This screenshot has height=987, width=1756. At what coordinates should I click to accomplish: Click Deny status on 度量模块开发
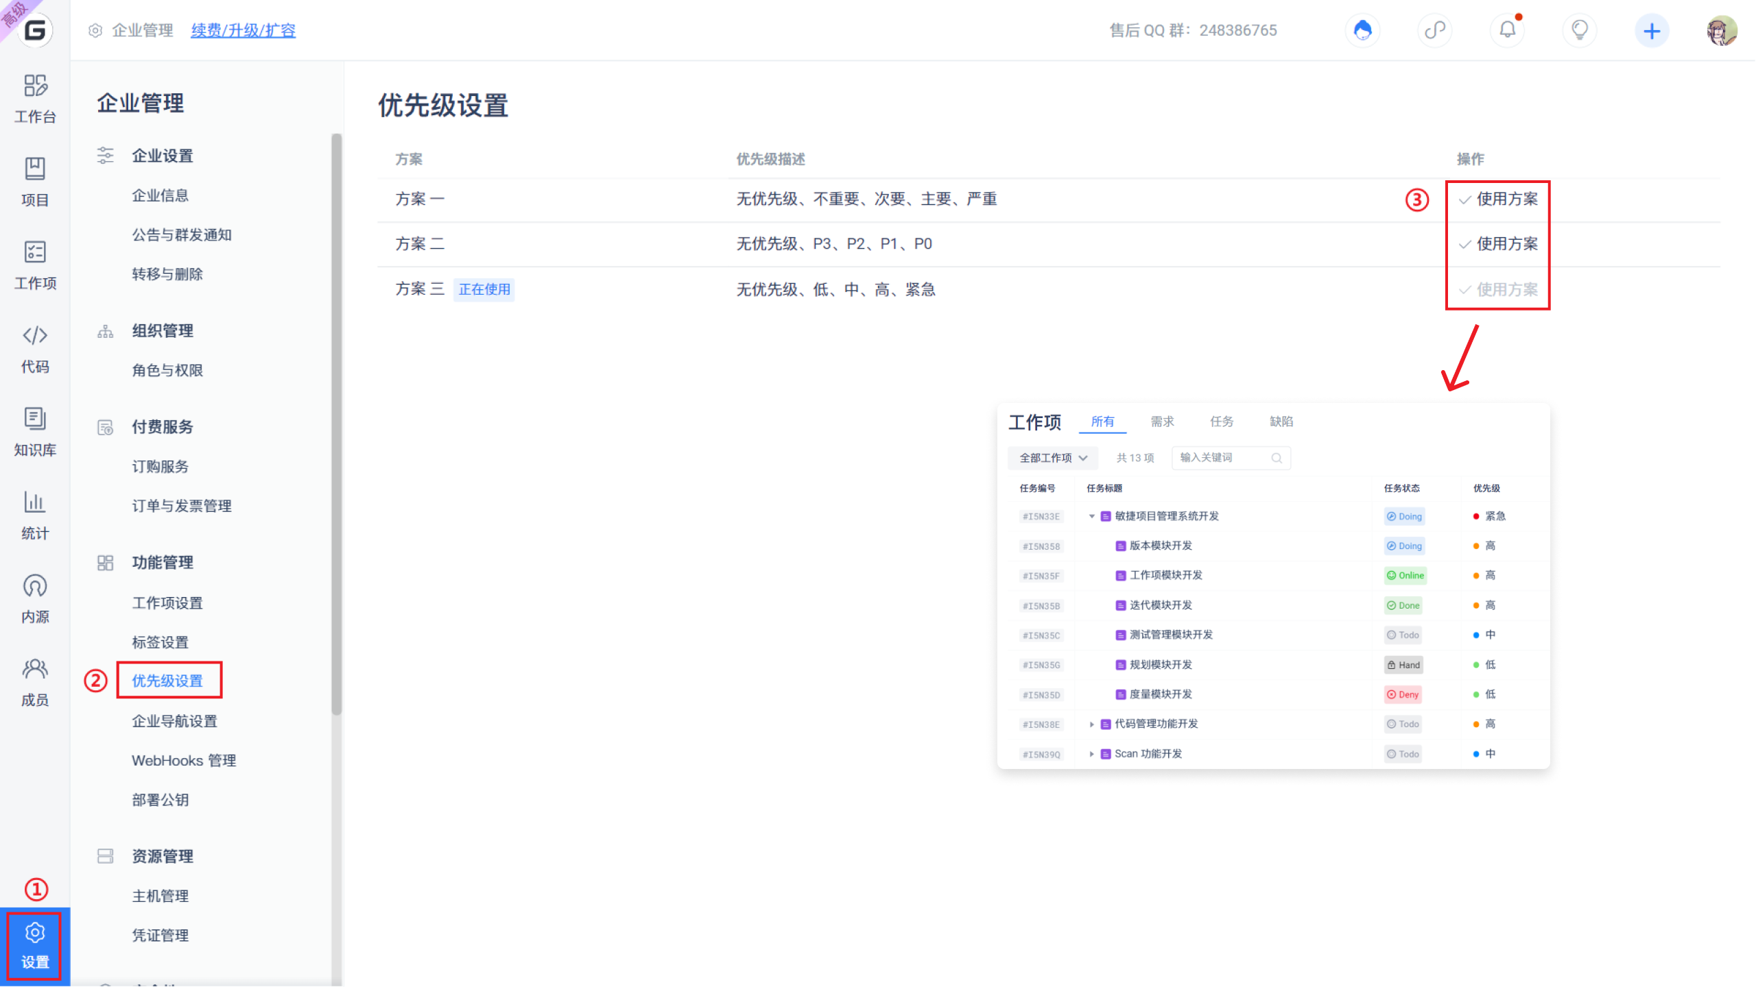1403,694
